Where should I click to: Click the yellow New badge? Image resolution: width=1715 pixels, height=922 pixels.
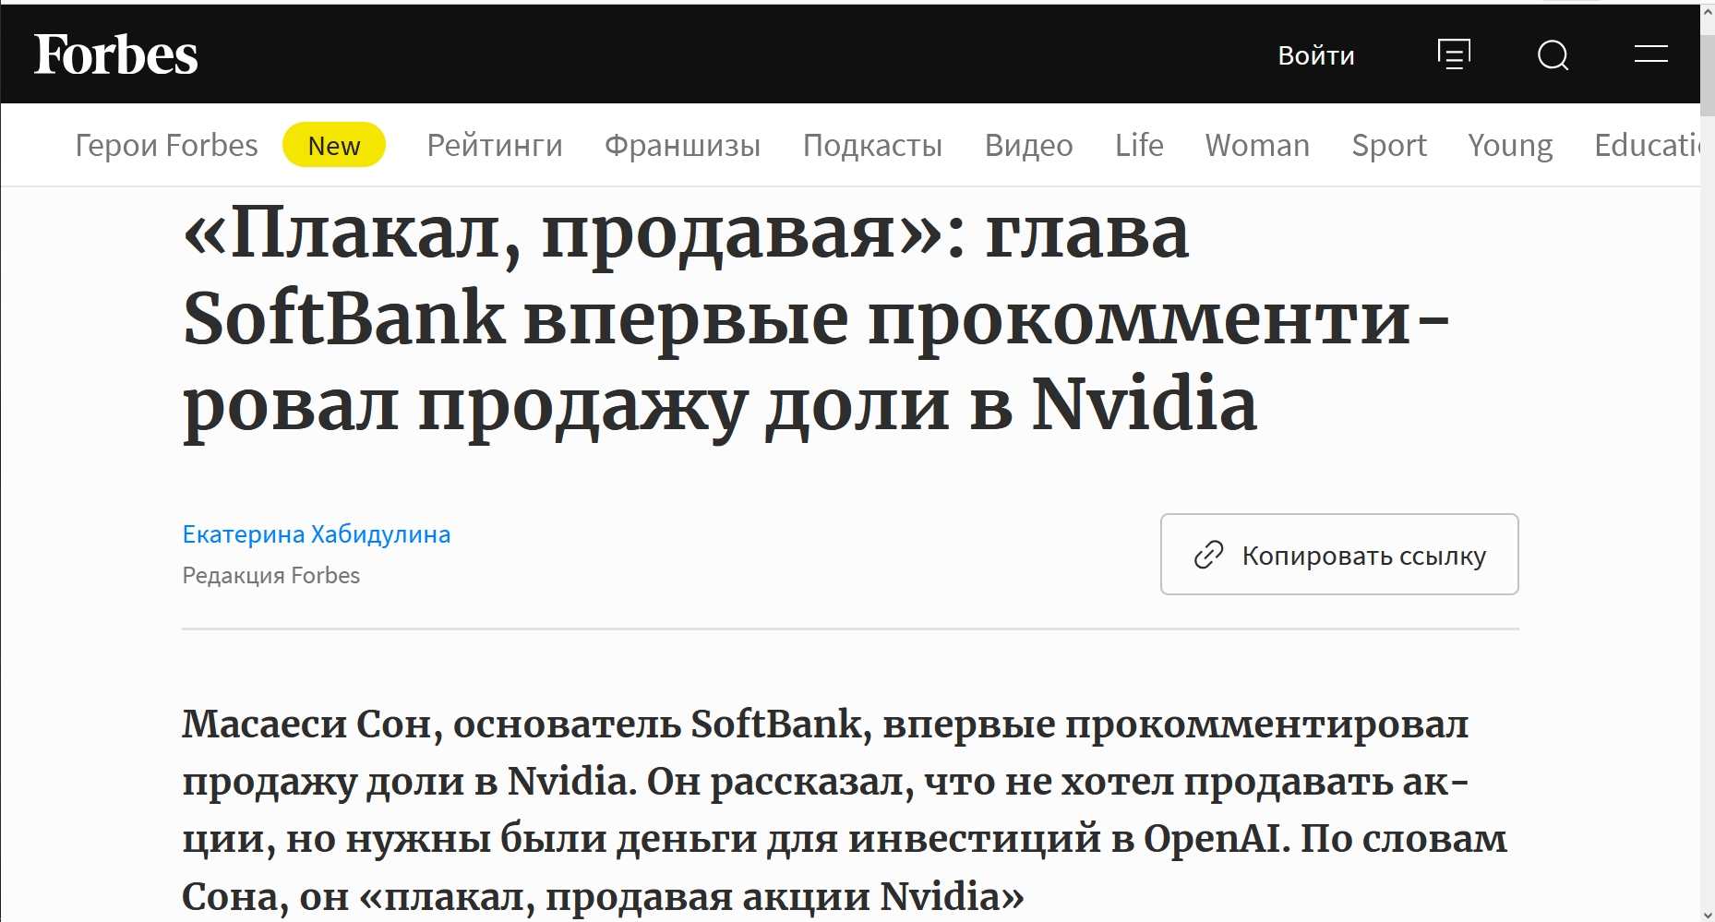pos(334,145)
